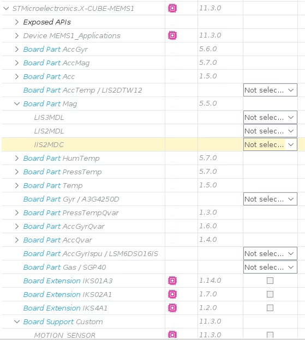Click the chip icon beside Board Extension IKS02A1

[172, 294]
